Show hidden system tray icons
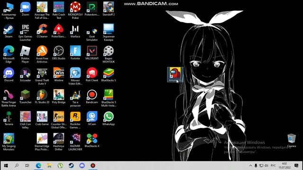 [250, 166]
